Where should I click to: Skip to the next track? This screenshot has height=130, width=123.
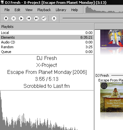click(x=36, y=18)
